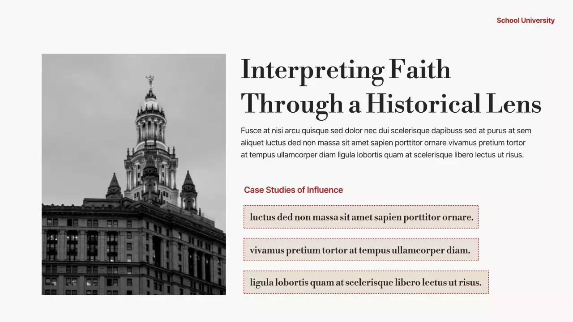Image resolution: width=573 pixels, height=322 pixels.
Task: Click the second case study's dashed outline
Action: pos(361,239)
